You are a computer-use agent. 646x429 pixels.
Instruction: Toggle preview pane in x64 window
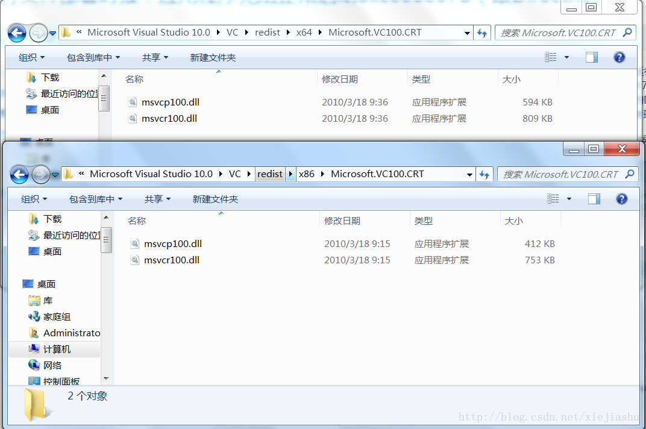click(x=592, y=57)
